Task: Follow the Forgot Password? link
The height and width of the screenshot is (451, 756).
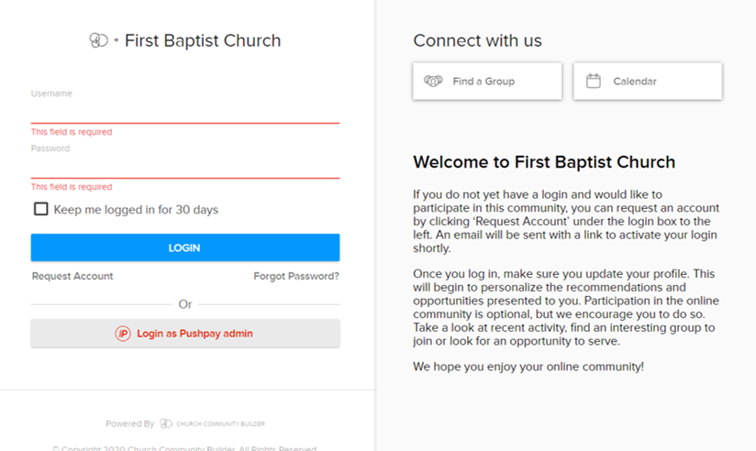Action: [x=296, y=276]
